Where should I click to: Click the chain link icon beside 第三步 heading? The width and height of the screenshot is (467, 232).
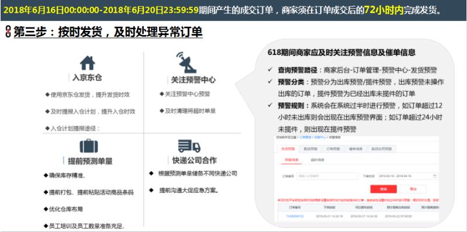[8, 32]
